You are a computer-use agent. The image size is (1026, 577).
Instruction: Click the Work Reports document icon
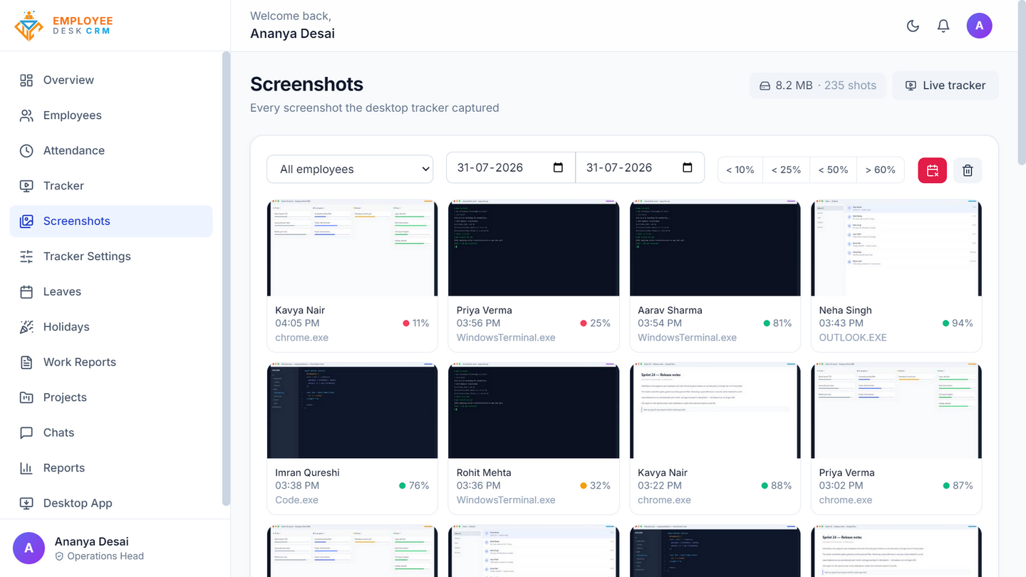[26, 362]
